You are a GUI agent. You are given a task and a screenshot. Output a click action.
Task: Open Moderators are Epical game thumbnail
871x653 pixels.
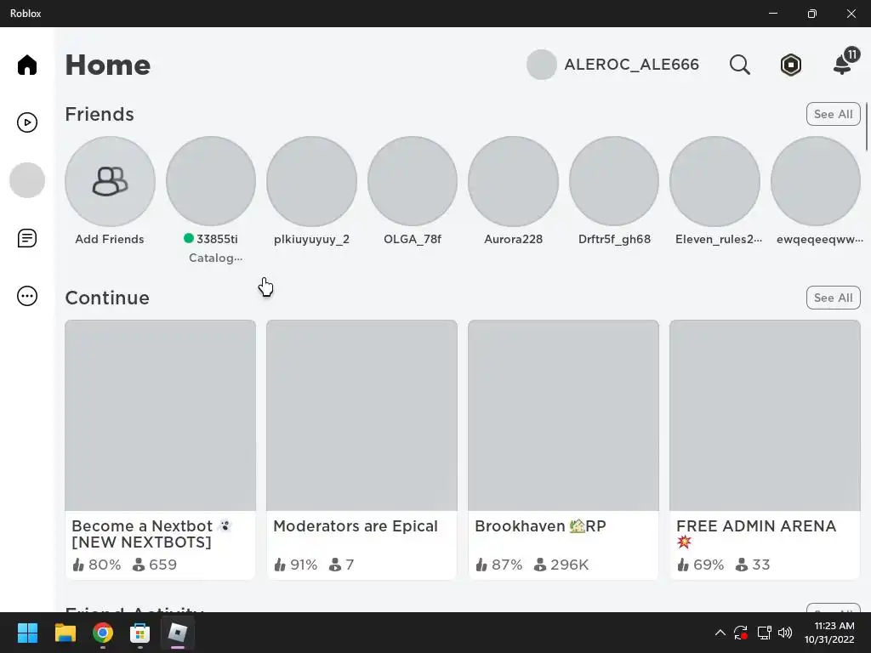(x=361, y=415)
